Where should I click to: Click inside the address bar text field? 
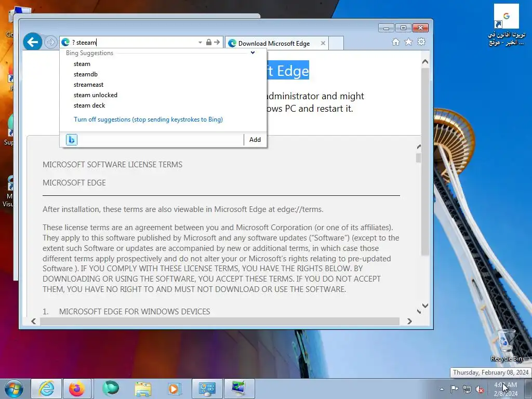pos(134,43)
